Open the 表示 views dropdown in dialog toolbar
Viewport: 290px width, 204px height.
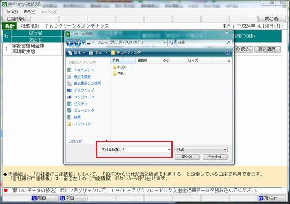(98, 53)
